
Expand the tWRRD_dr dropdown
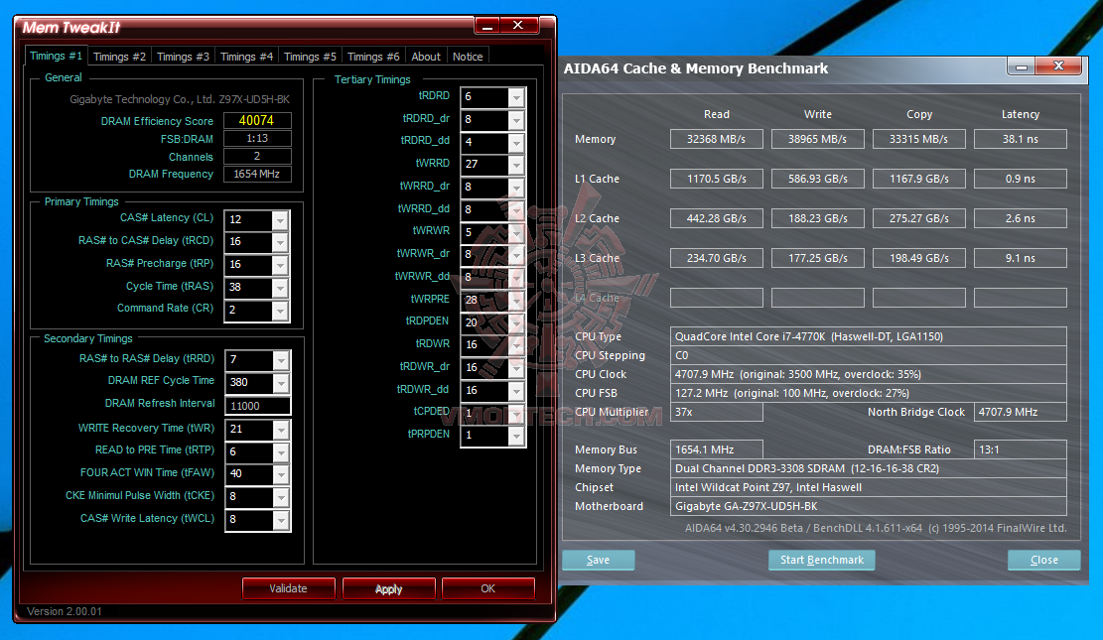click(x=516, y=188)
